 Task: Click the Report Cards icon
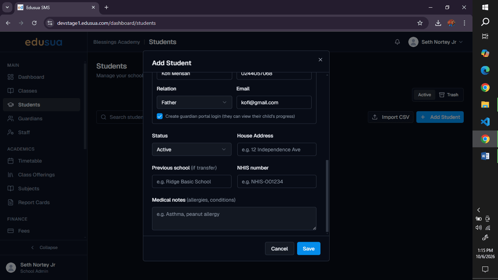(11, 202)
